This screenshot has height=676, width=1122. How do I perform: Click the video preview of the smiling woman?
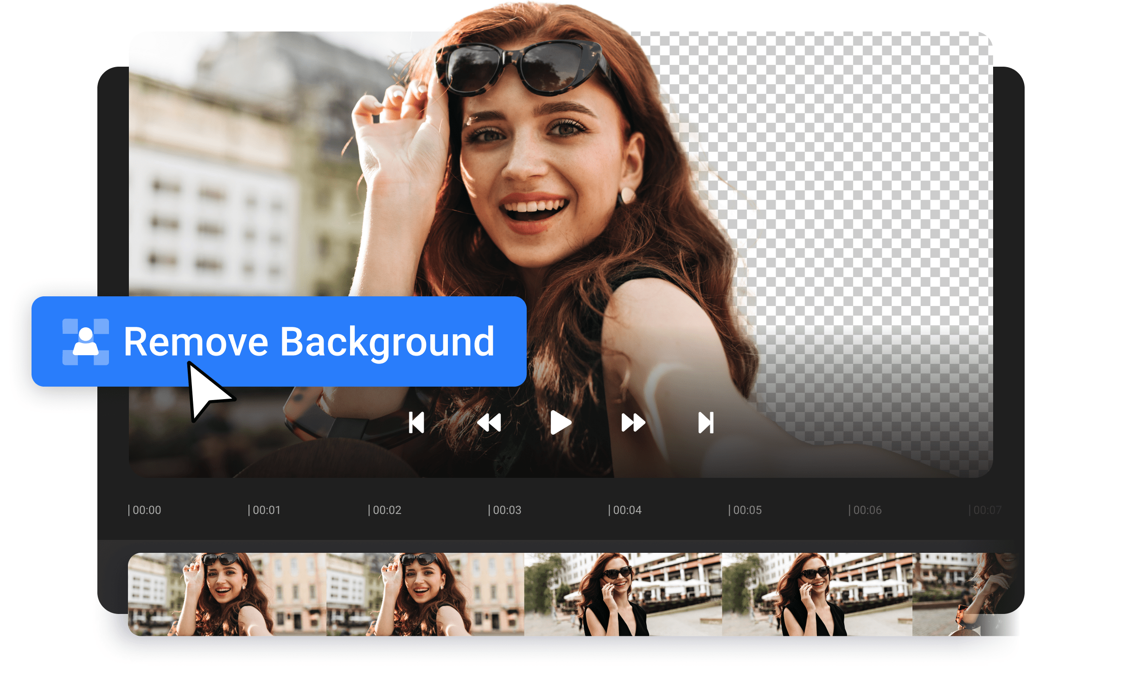pos(533,185)
